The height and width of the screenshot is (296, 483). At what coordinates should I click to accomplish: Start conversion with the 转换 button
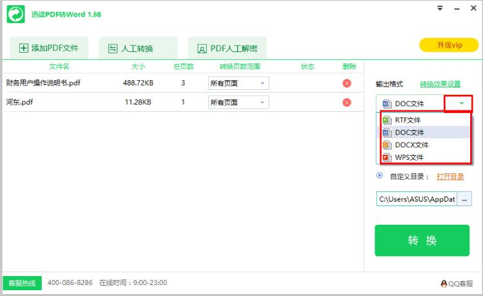tap(422, 240)
